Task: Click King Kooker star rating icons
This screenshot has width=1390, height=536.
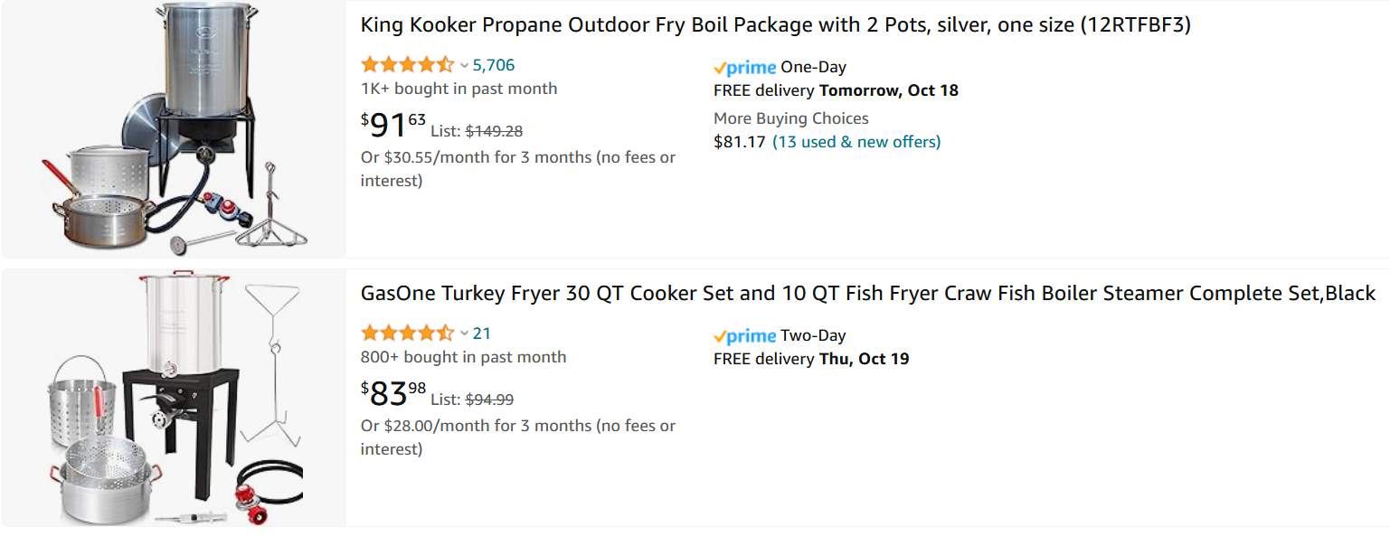Action: point(407,65)
